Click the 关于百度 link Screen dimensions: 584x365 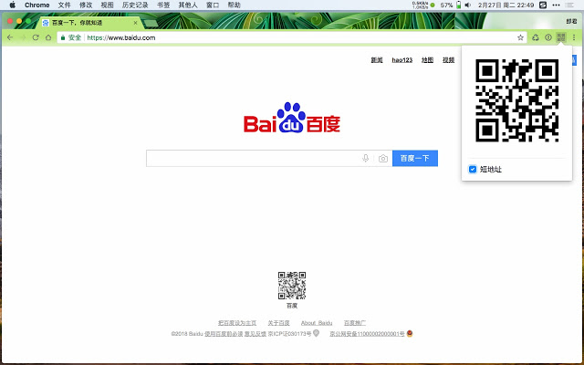tap(278, 323)
